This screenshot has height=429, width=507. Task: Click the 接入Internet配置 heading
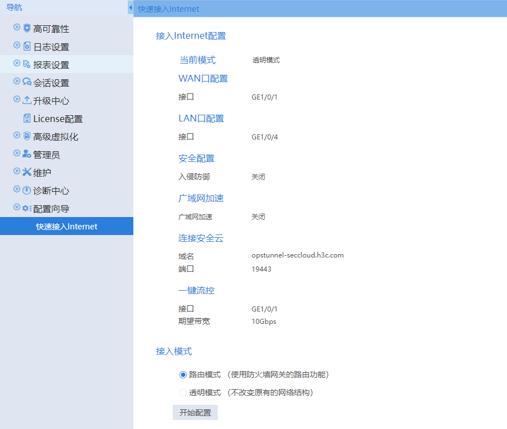pos(191,35)
